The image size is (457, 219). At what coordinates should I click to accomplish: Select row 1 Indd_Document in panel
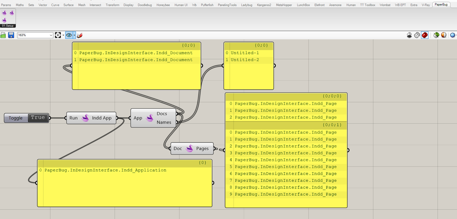(136, 60)
